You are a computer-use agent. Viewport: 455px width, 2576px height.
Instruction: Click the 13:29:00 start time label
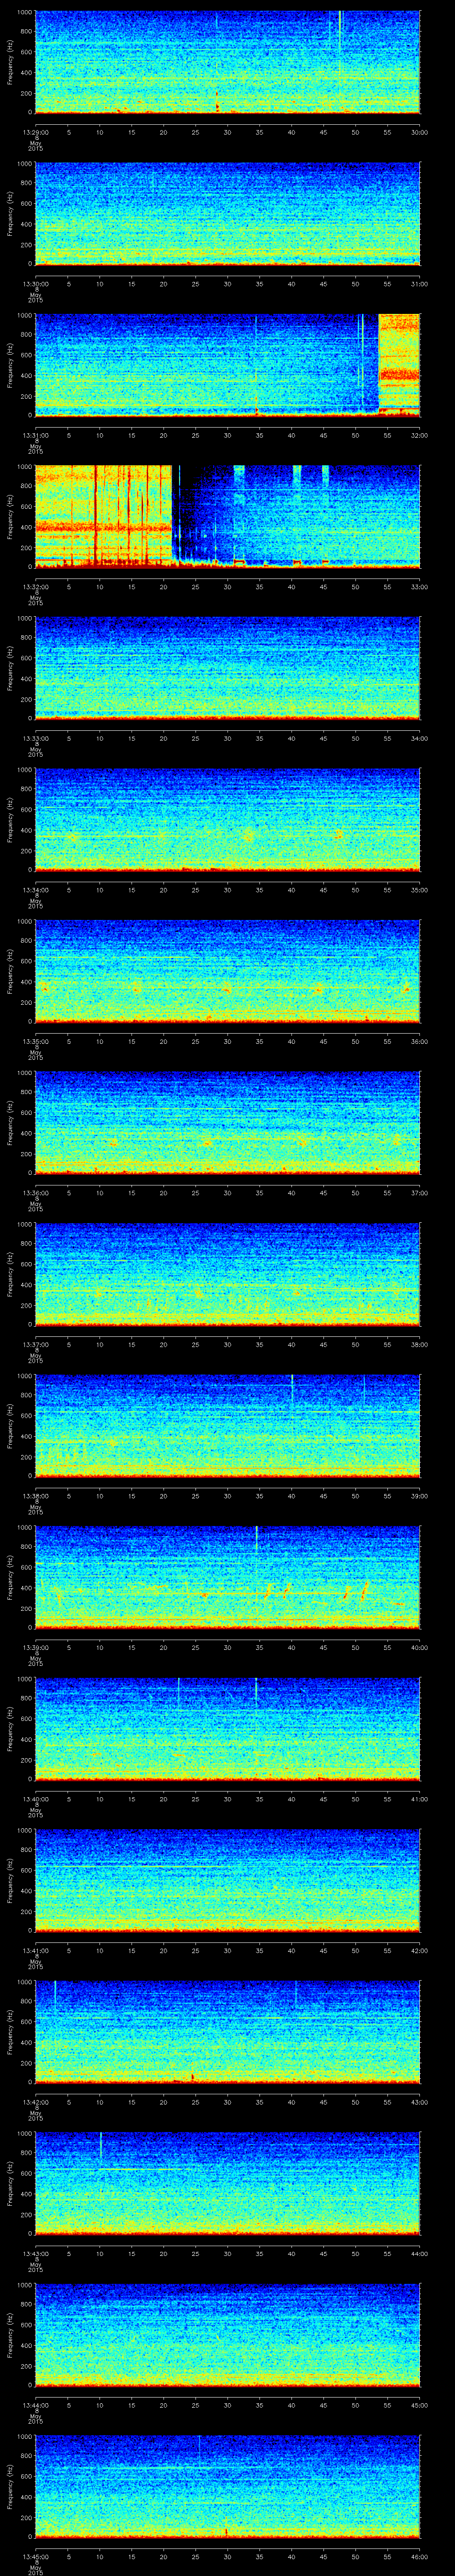[x=35, y=132]
